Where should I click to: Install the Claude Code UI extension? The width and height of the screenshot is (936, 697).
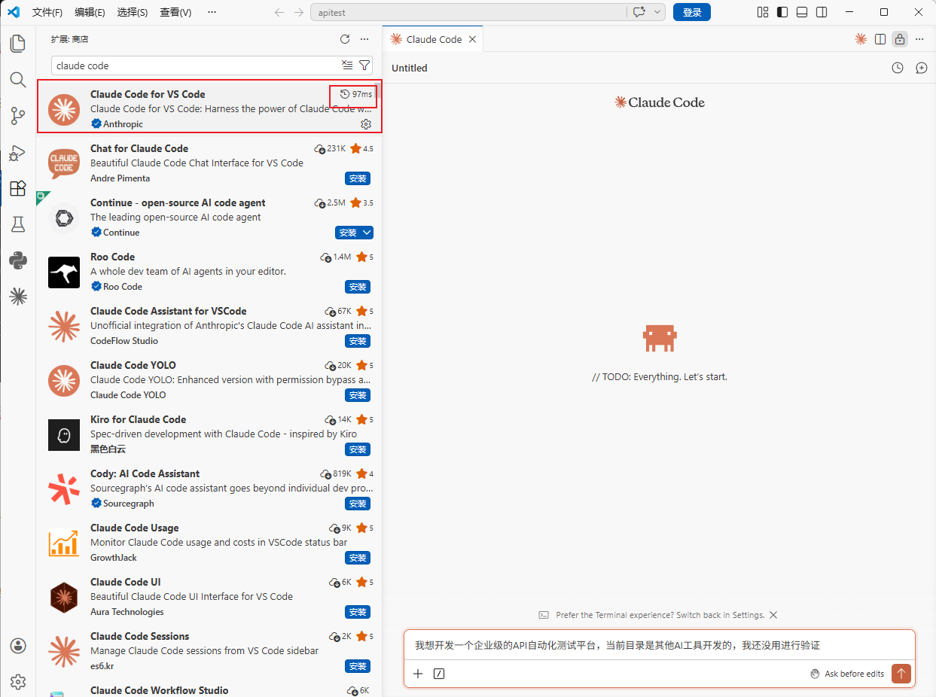pos(358,612)
